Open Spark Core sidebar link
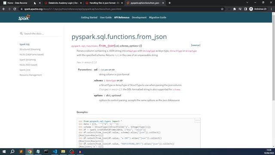275x155 pixels. [25, 70]
